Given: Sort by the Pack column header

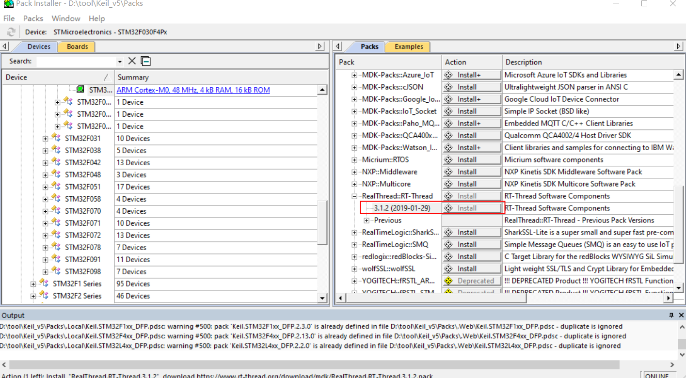Looking at the screenshot, I should [388, 62].
